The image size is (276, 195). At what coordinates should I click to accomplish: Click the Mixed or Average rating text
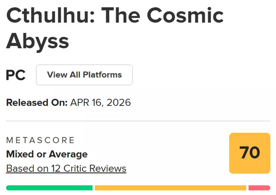[x=47, y=154]
